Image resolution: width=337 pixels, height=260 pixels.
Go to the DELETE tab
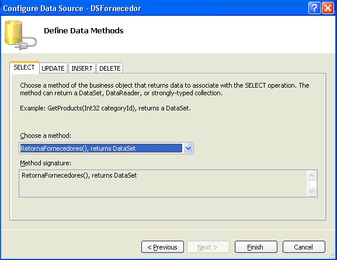[x=110, y=68]
